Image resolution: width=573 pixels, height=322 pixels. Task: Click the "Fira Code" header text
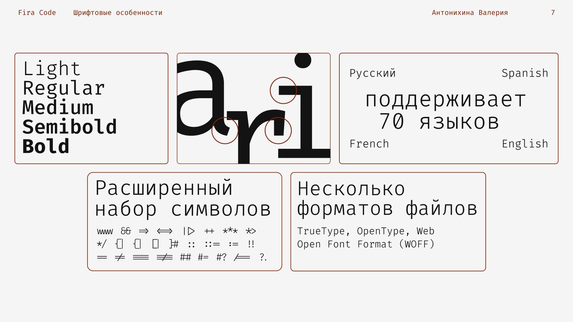click(37, 13)
